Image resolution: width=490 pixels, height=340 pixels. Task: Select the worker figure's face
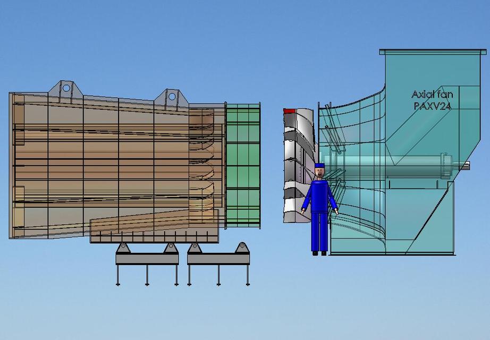319,173
